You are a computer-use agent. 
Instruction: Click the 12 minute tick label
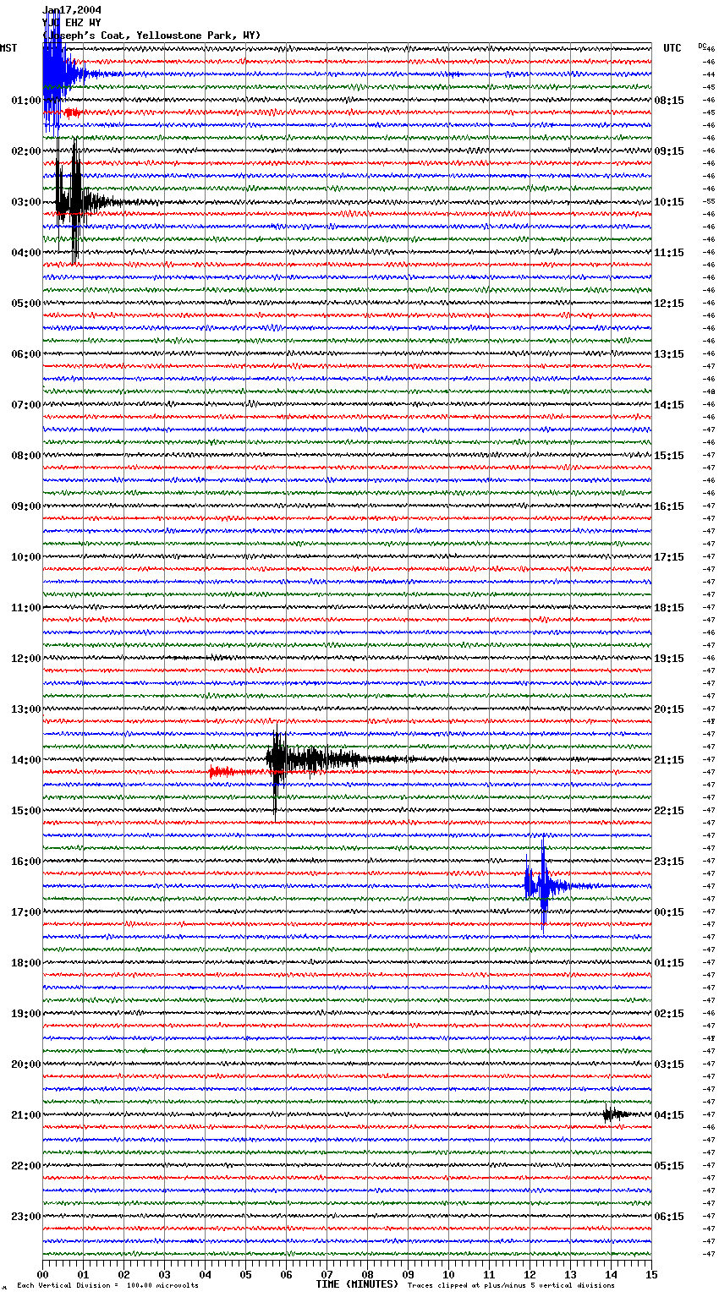tap(530, 1273)
